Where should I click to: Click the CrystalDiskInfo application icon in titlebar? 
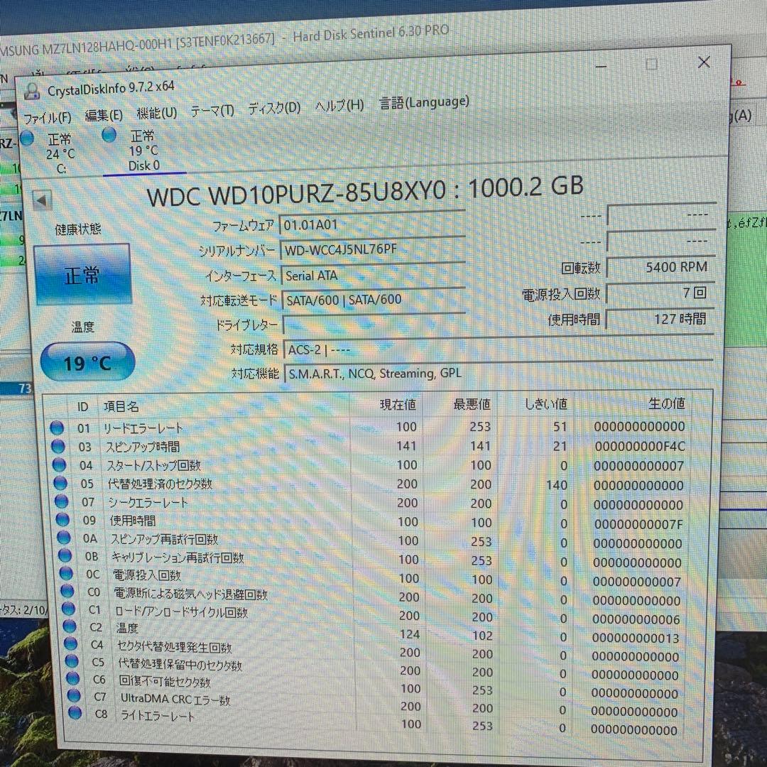[x=31, y=90]
